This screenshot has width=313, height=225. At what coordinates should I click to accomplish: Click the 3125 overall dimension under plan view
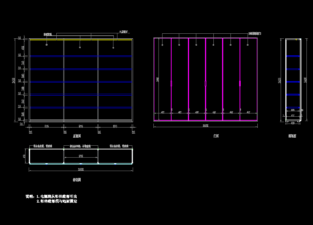tap(81, 169)
